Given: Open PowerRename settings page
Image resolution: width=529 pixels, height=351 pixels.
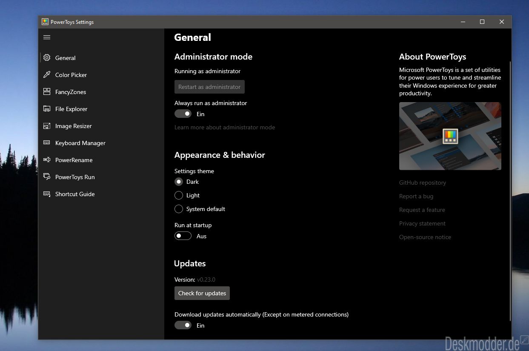Looking at the screenshot, I should pos(101,160).
